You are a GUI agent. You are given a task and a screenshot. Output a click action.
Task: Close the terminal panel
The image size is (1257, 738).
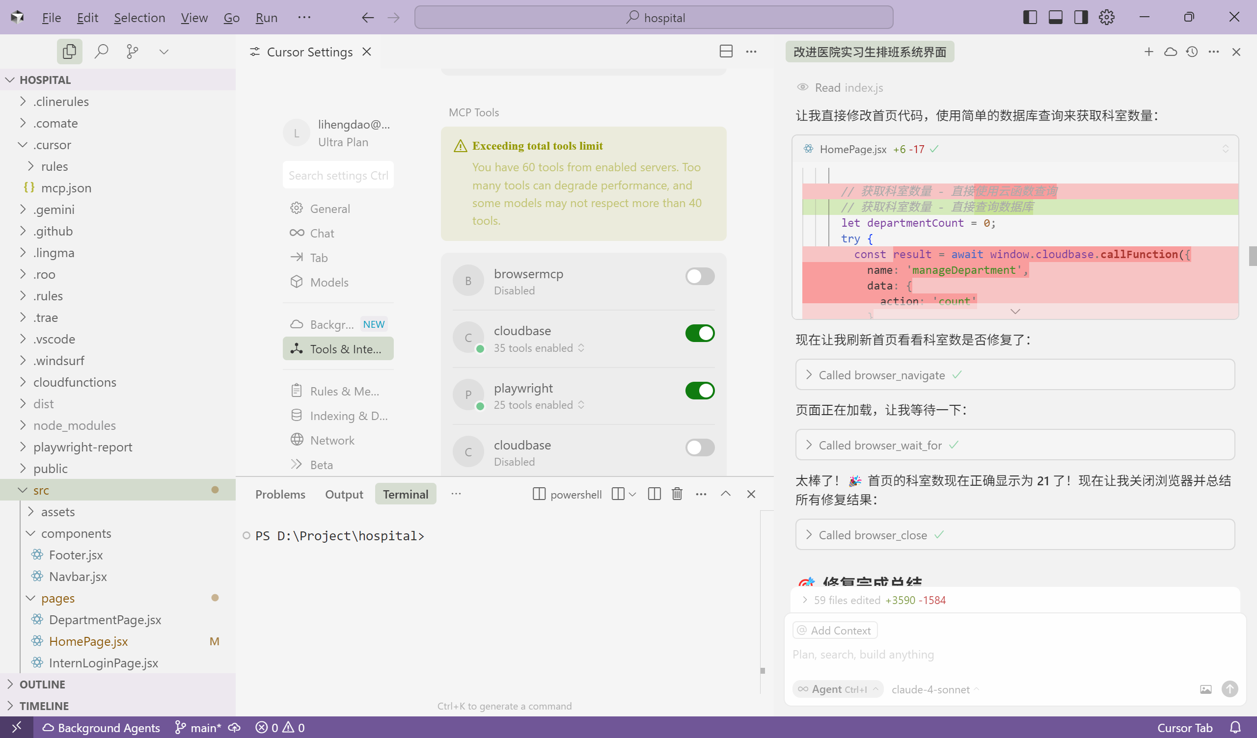[x=751, y=494]
